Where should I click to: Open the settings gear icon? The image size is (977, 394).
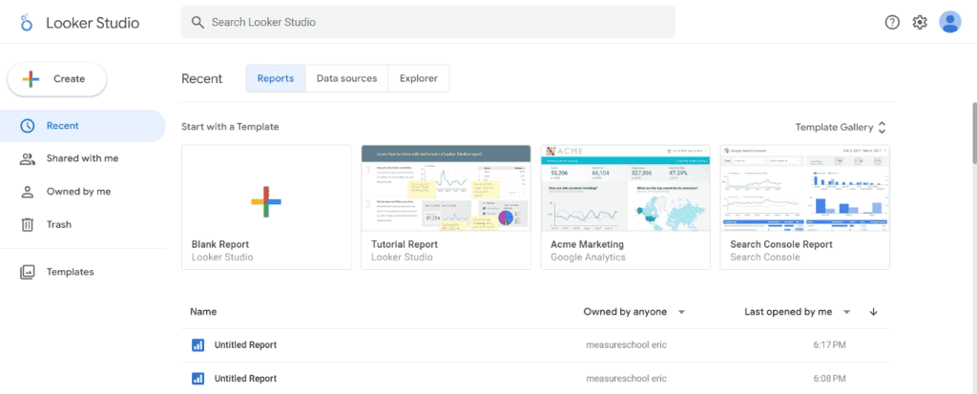click(x=920, y=23)
